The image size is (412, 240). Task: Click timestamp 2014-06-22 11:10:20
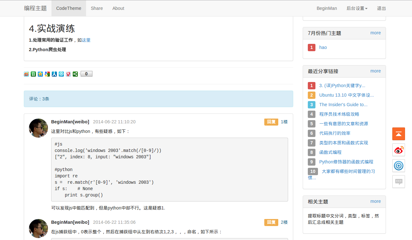(114, 122)
